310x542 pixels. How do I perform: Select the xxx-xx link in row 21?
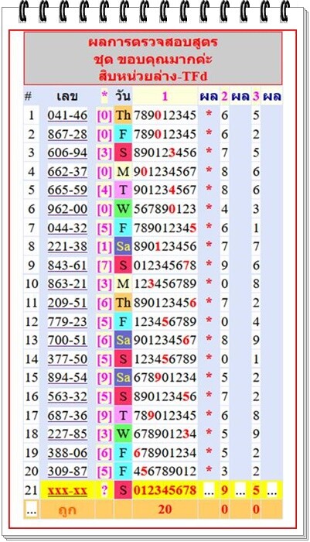[67, 490]
